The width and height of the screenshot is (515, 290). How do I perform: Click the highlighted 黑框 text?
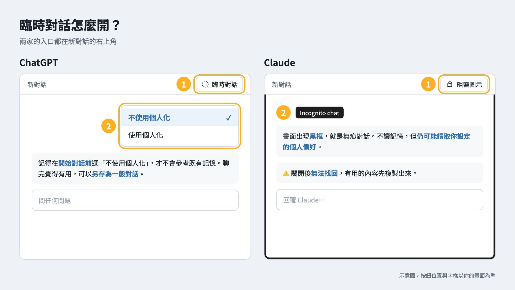(x=316, y=136)
